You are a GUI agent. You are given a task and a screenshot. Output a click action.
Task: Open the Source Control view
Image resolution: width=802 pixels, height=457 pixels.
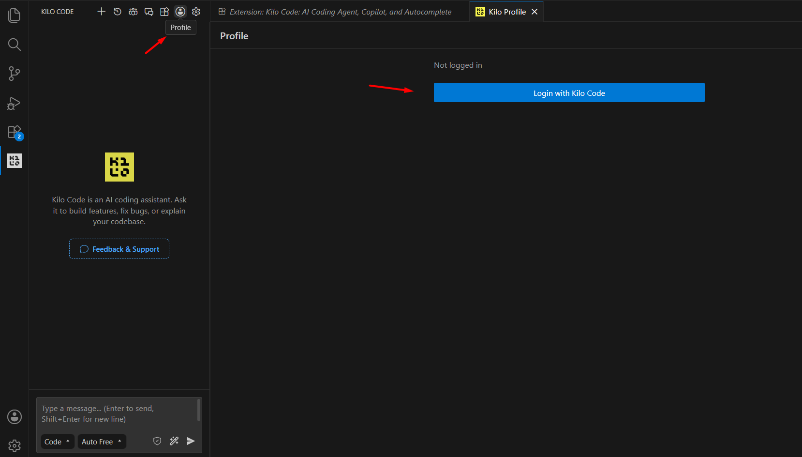pyautogui.click(x=15, y=74)
